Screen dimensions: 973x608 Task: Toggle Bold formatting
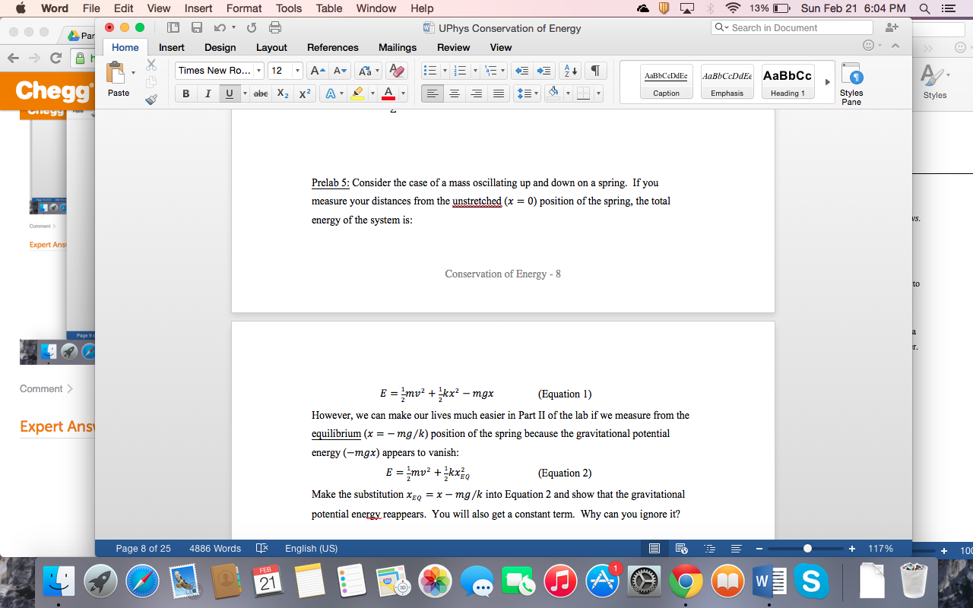pyautogui.click(x=186, y=93)
